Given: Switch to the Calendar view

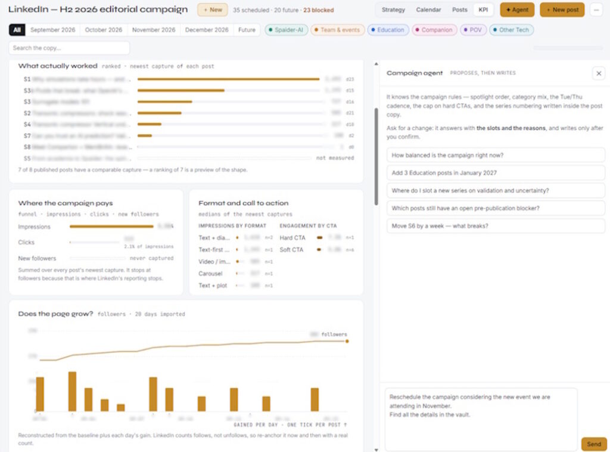Looking at the screenshot, I should pyautogui.click(x=428, y=10).
